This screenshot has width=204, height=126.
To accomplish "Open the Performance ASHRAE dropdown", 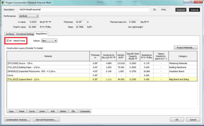I will pyautogui.click(x=29, y=16).
